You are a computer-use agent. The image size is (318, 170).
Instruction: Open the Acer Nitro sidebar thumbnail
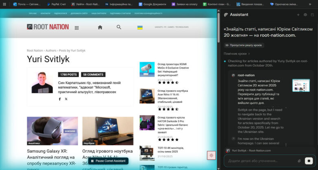point(147,96)
